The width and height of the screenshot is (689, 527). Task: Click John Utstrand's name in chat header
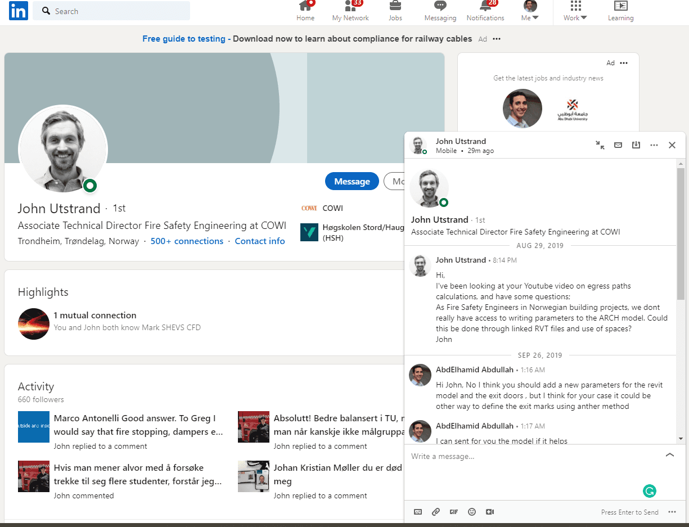461,141
